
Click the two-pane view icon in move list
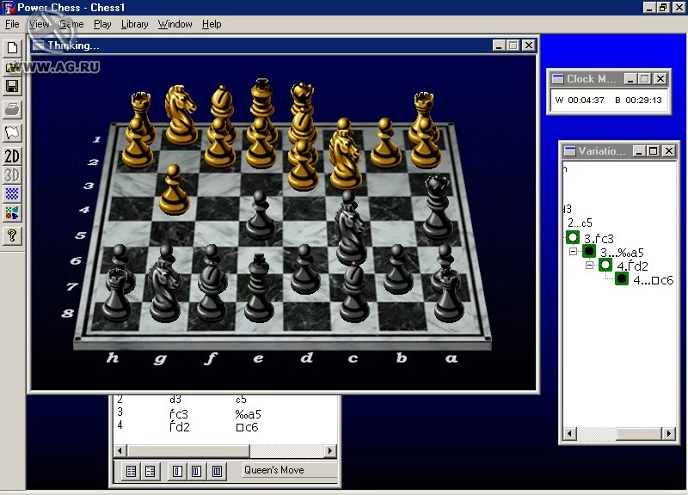(x=196, y=471)
